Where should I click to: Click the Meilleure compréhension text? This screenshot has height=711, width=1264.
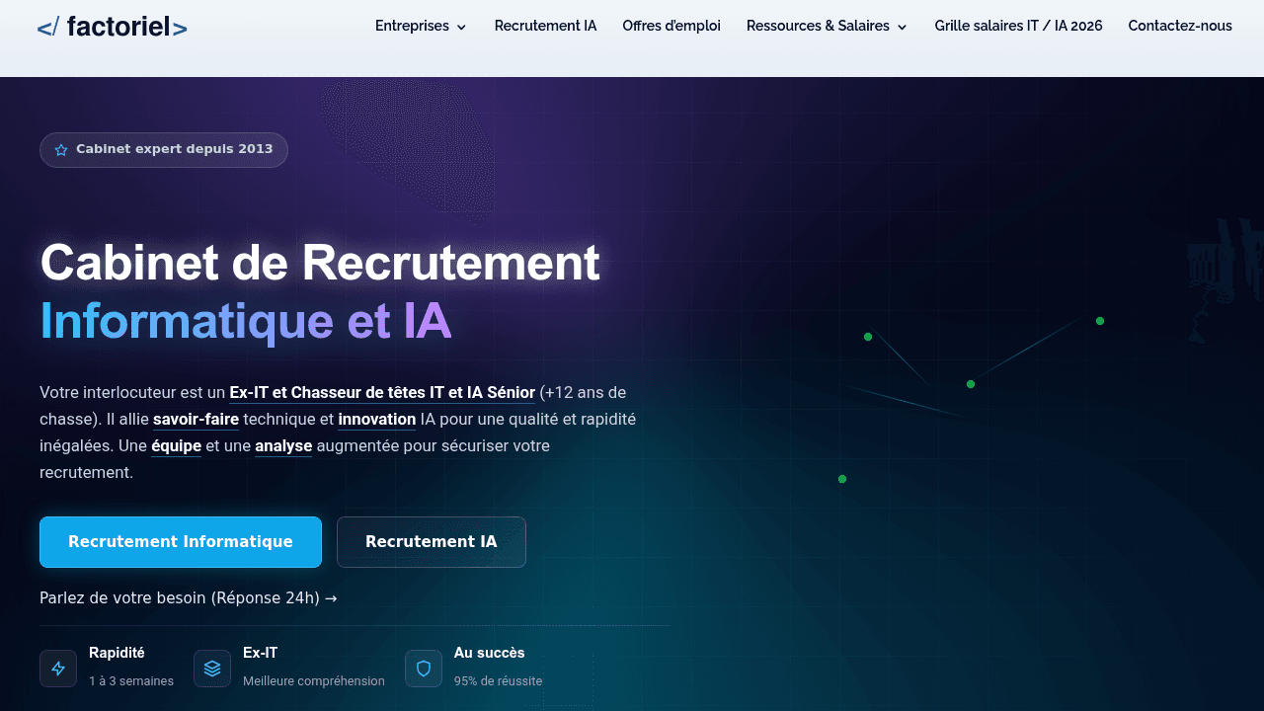click(314, 680)
